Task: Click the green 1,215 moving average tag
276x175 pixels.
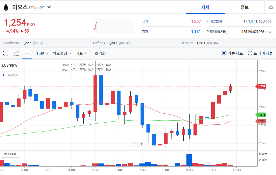Action: [x=261, y=115]
